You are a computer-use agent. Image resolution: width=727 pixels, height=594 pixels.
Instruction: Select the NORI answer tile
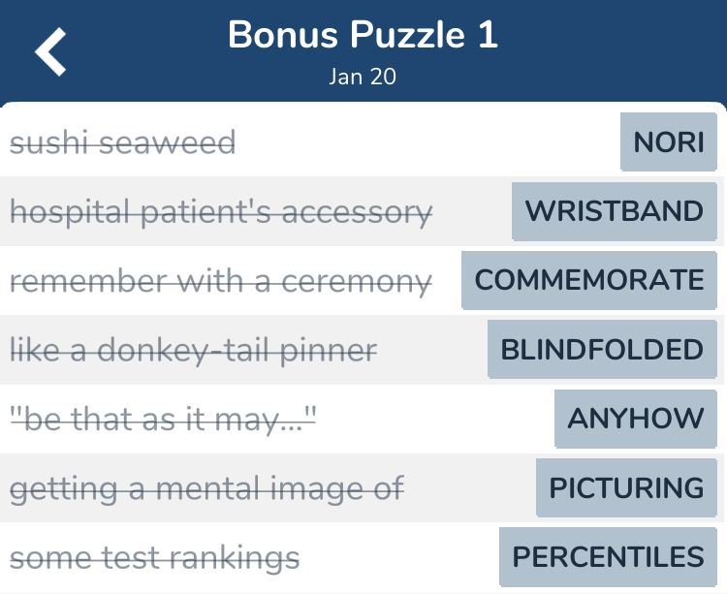(669, 141)
